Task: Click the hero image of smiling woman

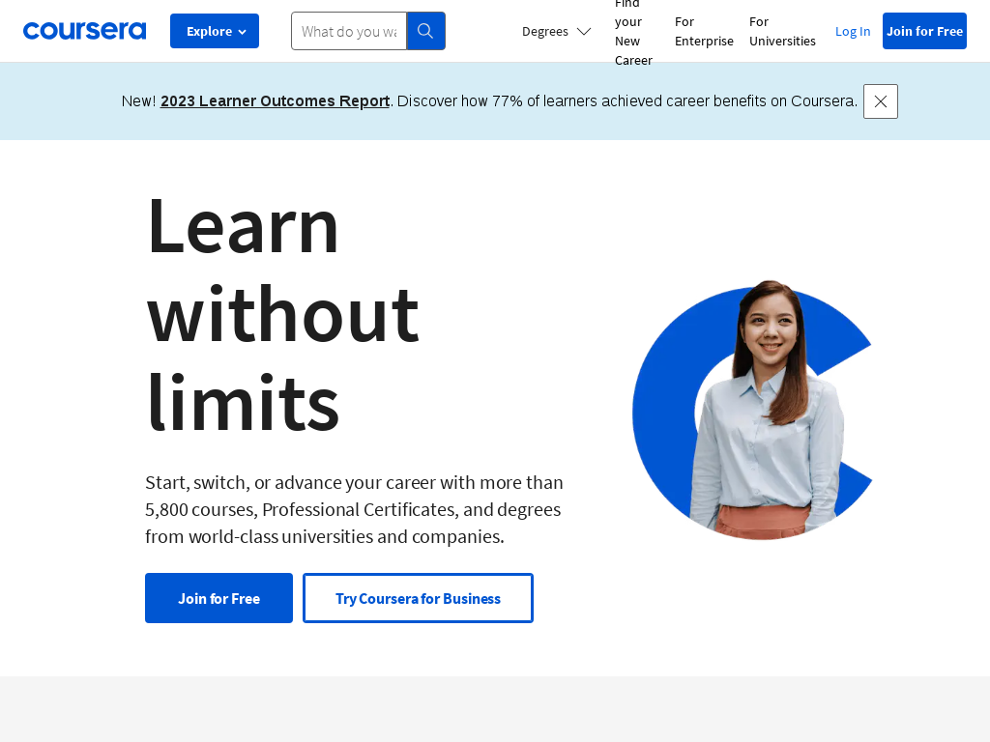Action: [x=752, y=409]
